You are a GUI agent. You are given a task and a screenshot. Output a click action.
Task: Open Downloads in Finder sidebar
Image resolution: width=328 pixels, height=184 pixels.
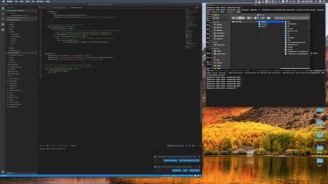pyautogui.click(x=220, y=36)
